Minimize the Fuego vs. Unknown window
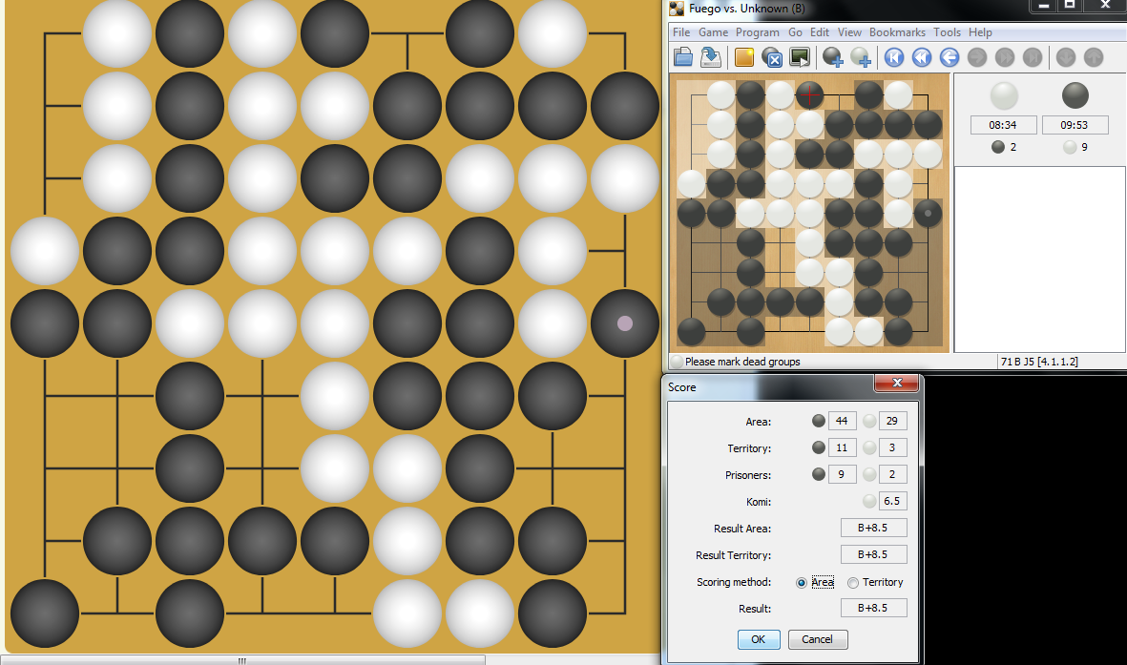1127x665 pixels. coord(1044,6)
